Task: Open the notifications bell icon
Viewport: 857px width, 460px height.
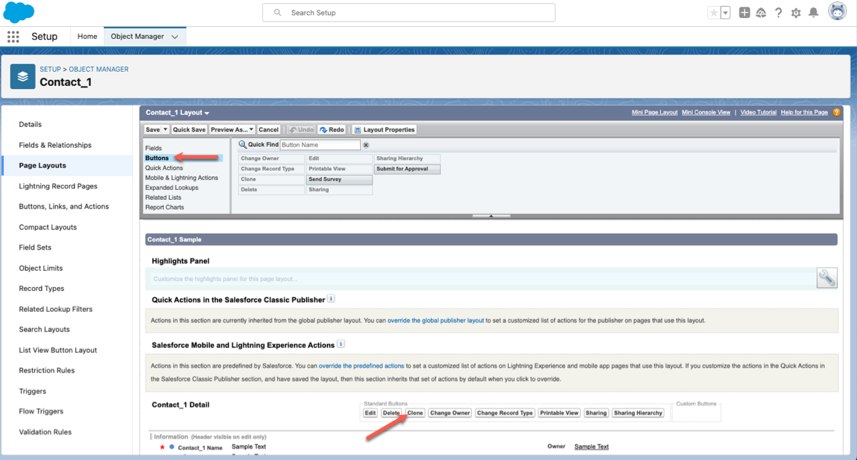Action: tap(813, 13)
